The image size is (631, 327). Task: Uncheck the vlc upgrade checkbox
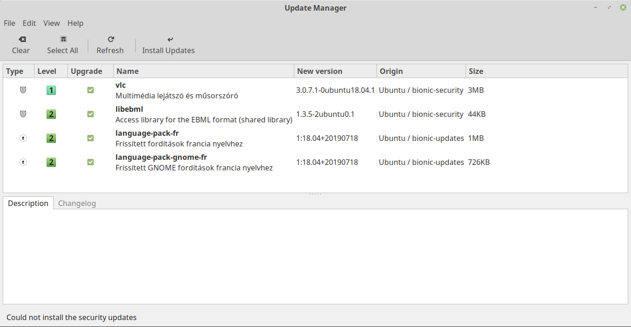click(x=90, y=90)
